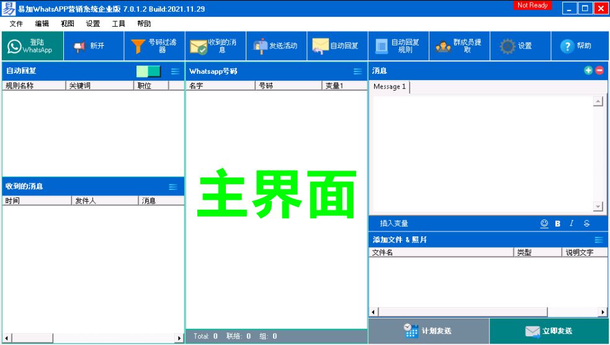
Task: Click the 规则名称 column header
Action: pyautogui.click(x=34, y=86)
